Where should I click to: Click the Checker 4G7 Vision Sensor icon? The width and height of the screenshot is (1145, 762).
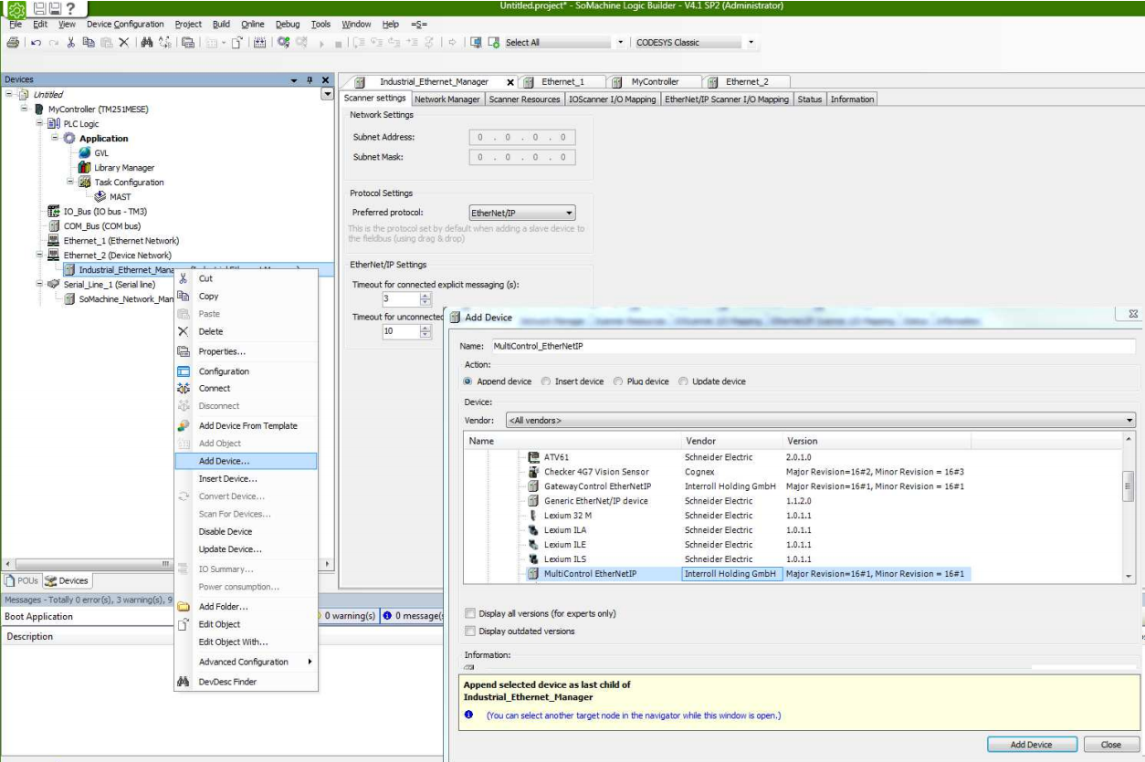click(534, 472)
